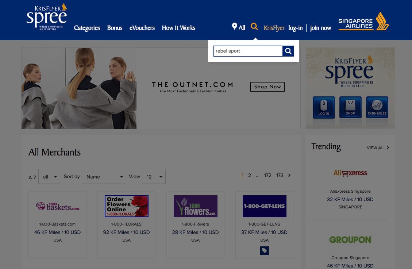This screenshot has height=269, width=412.
Task: Click VIEW ALL in Trending section
Action: [378, 148]
